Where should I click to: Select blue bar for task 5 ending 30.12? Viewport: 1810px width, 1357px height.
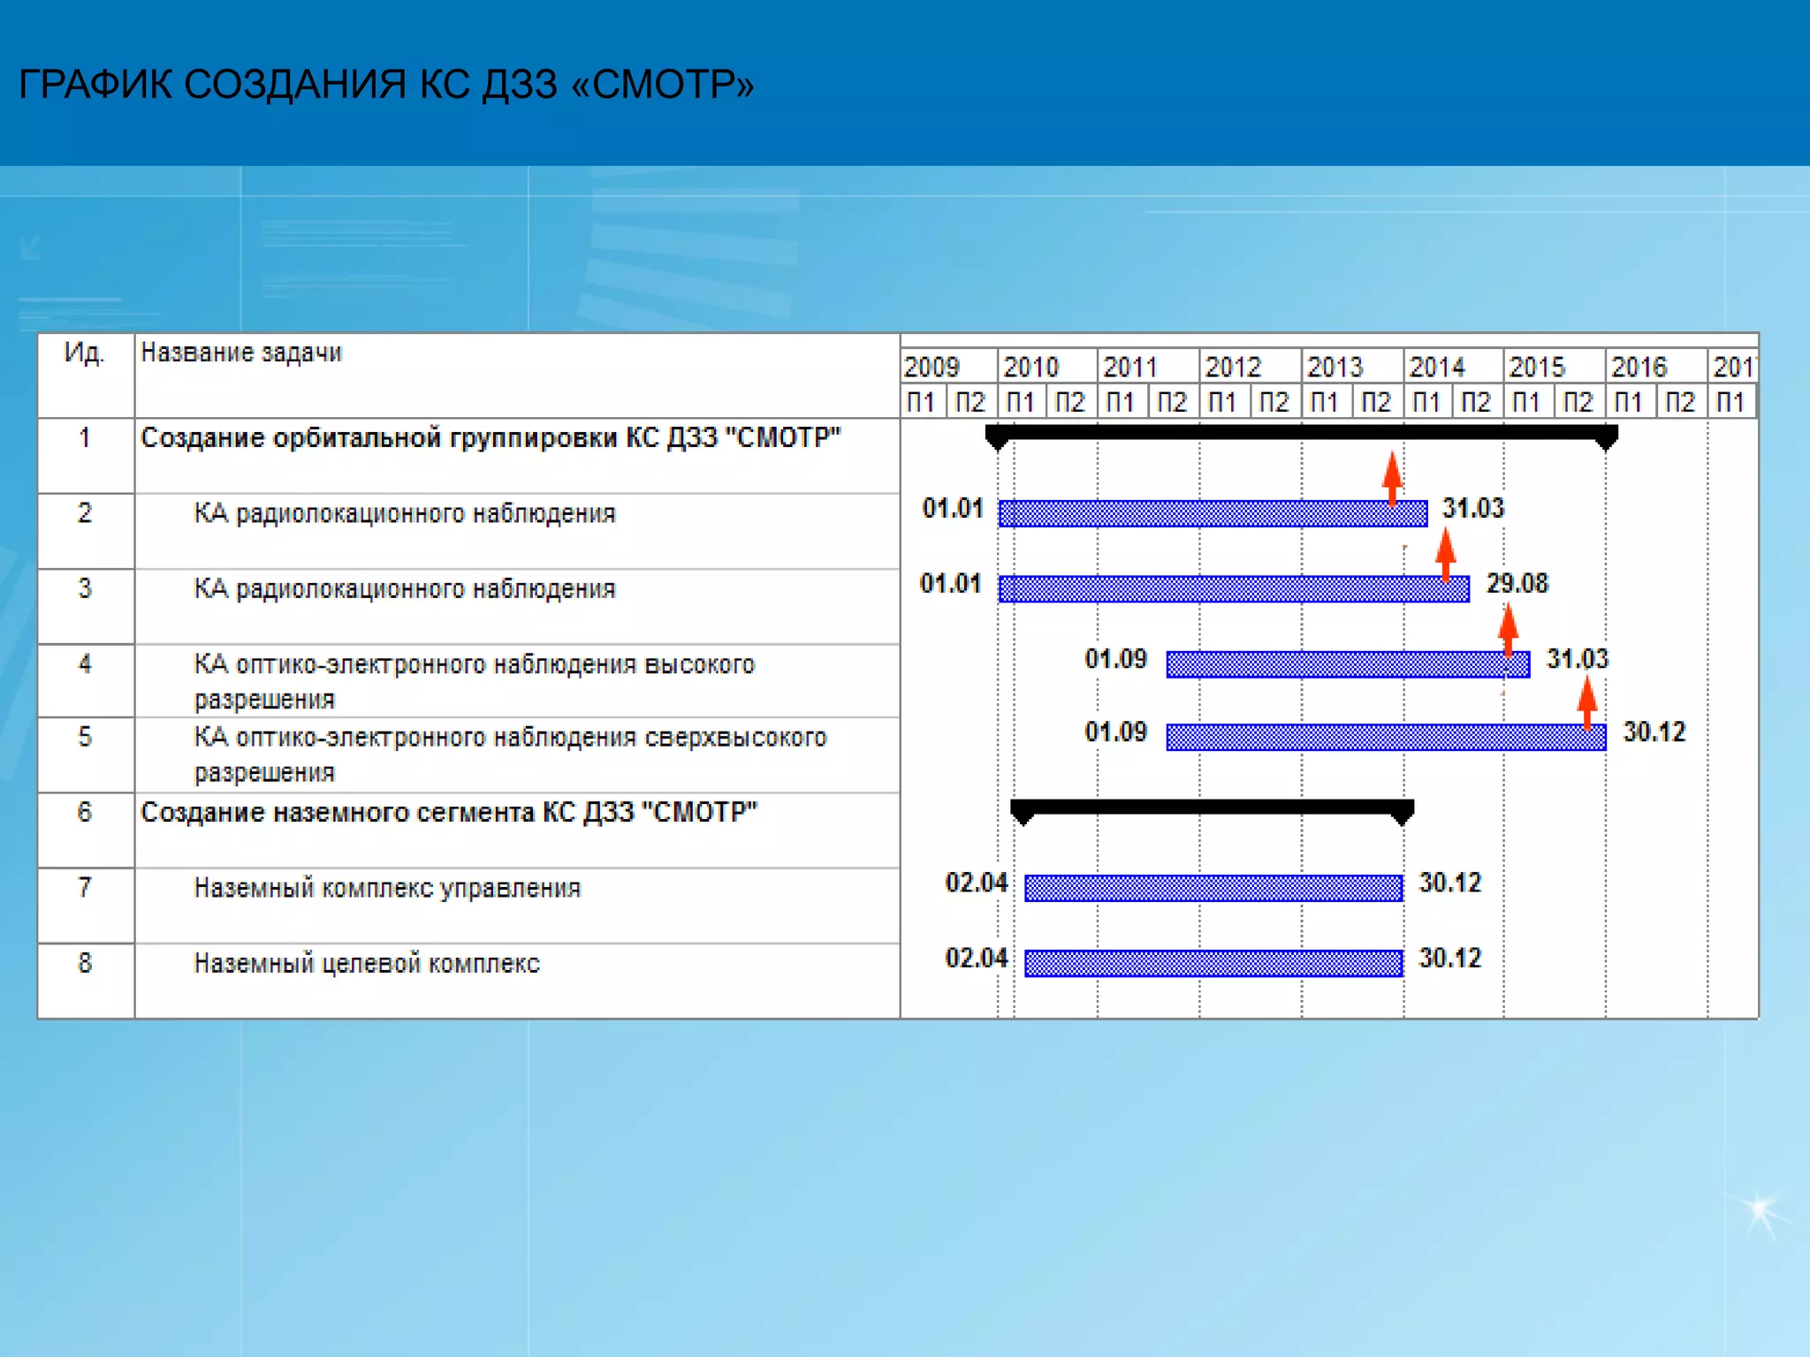1385,737
